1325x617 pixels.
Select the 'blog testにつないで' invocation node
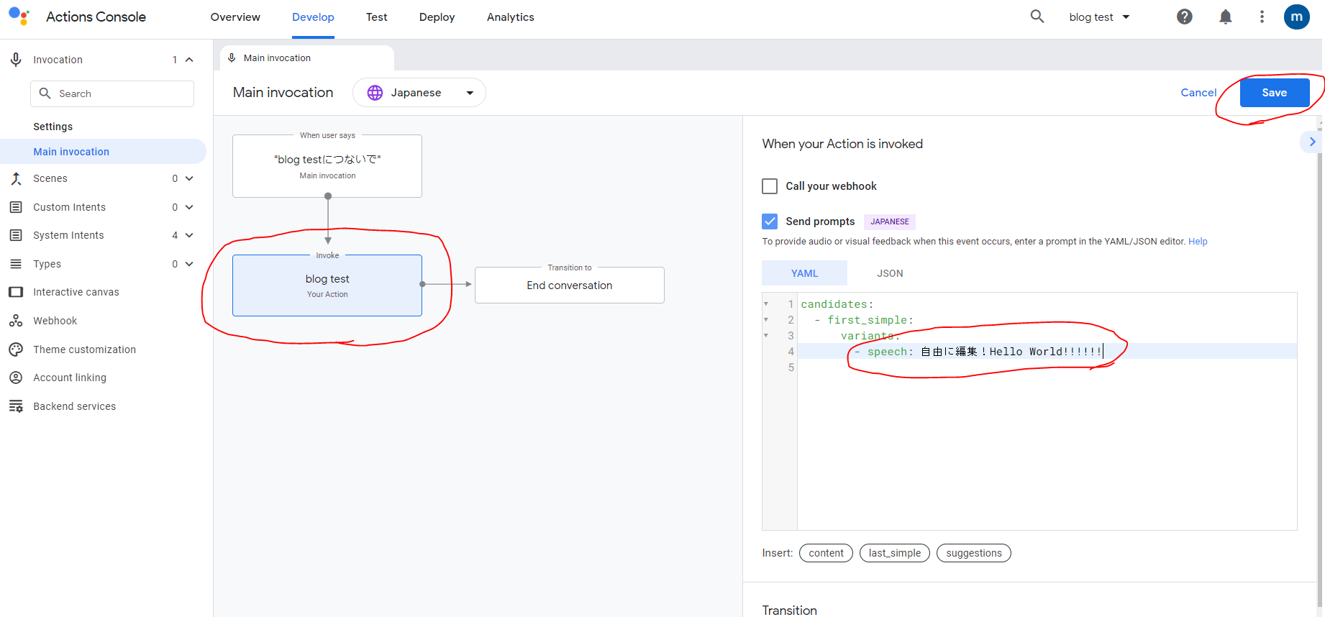[327, 166]
